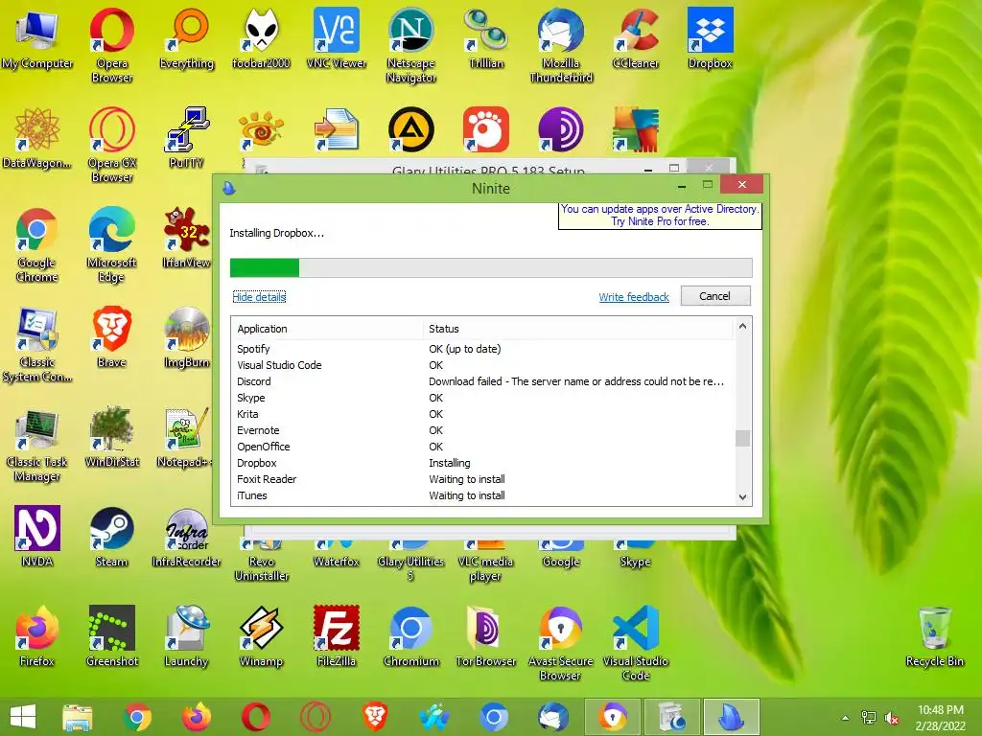This screenshot has width=982, height=736.
Task: Open the muted volume tray icon
Action: [x=892, y=718]
